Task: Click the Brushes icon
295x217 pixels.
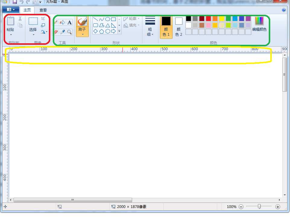Action: click(x=82, y=21)
